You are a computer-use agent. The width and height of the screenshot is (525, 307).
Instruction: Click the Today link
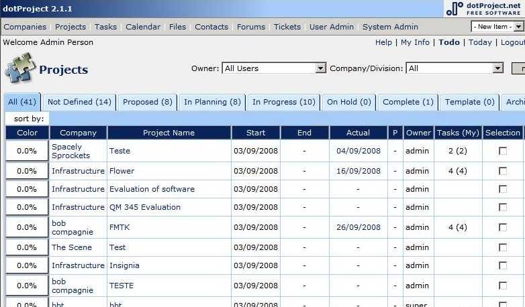[480, 42]
